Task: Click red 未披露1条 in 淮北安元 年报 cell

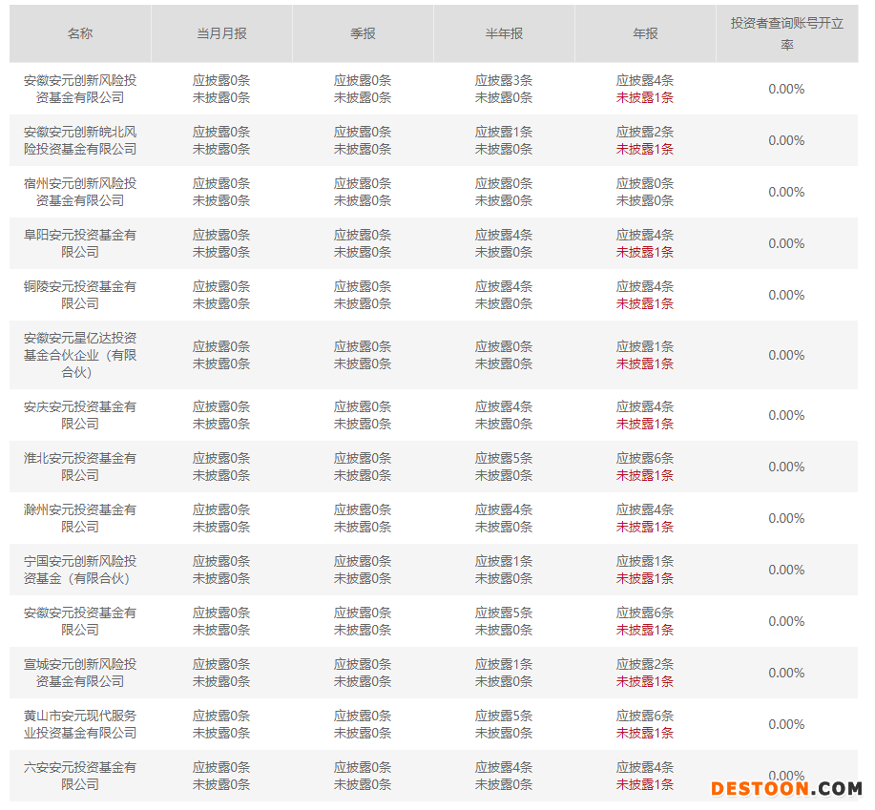Action: pyautogui.click(x=645, y=475)
